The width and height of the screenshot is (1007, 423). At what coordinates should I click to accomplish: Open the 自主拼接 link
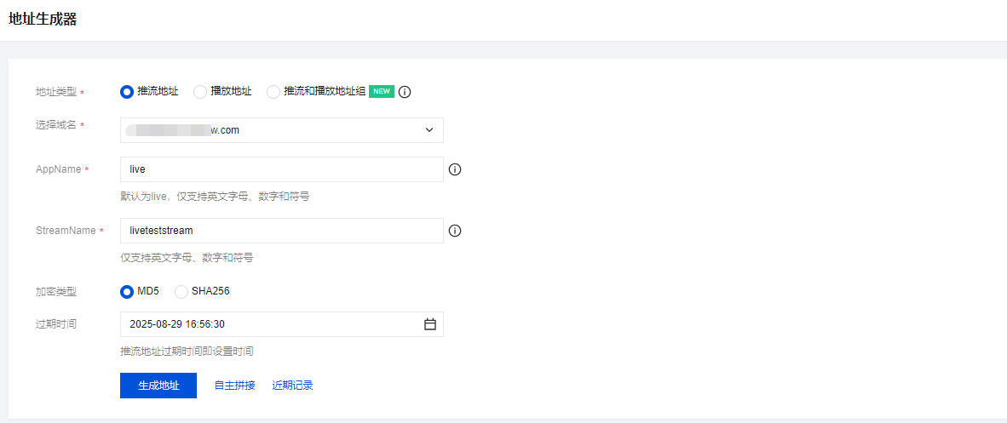[234, 386]
